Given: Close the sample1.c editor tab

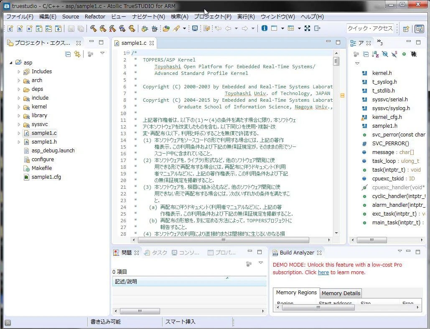Looking at the screenshot, I should 152,43.
